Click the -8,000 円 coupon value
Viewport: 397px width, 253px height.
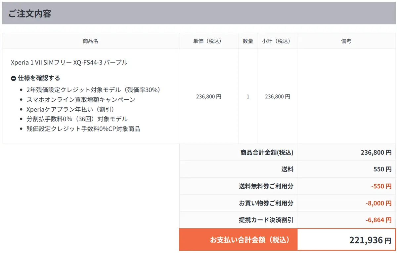(378, 203)
